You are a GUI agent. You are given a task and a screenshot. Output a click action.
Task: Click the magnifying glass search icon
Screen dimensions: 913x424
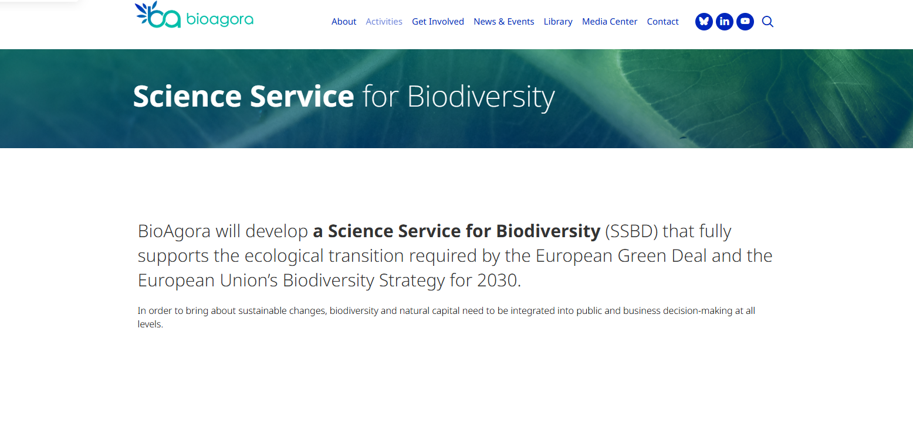tap(767, 22)
